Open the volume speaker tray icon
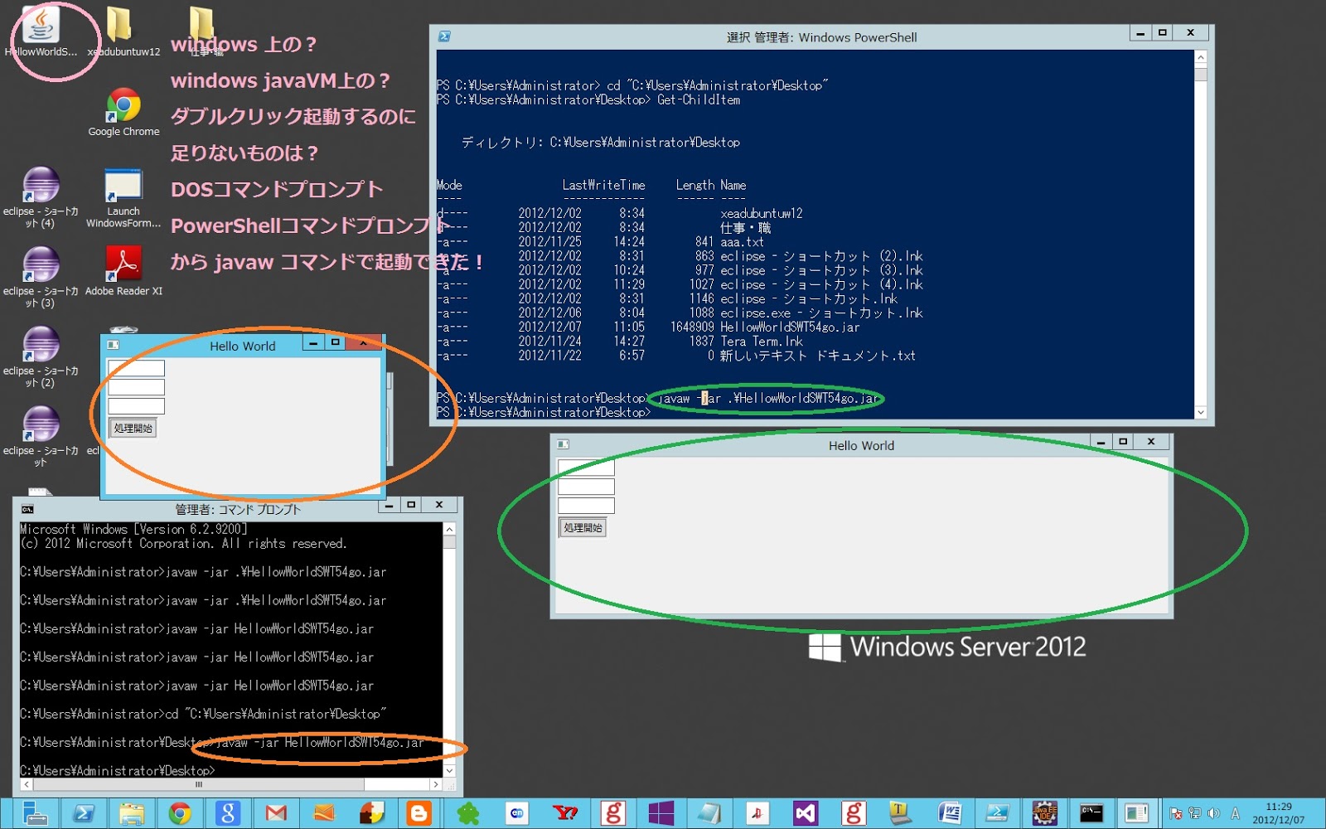 tap(1213, 813)
